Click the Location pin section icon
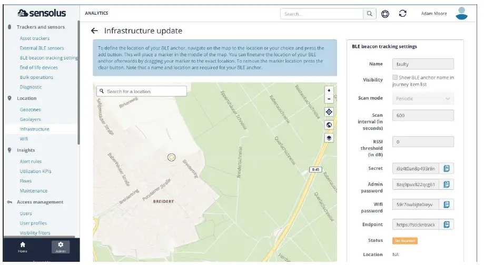The height and width of the screenshot is (265, 484). tap(9, 98)
